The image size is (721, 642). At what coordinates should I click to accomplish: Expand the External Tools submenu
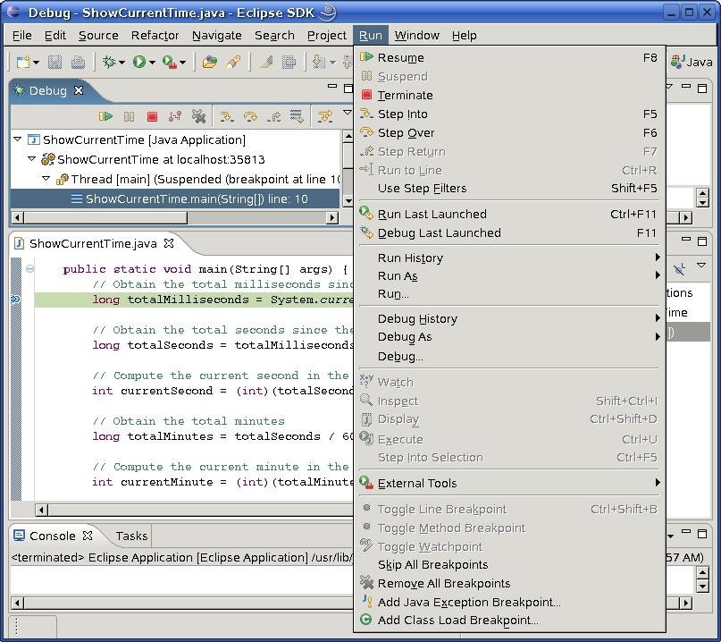click(509, 483)
